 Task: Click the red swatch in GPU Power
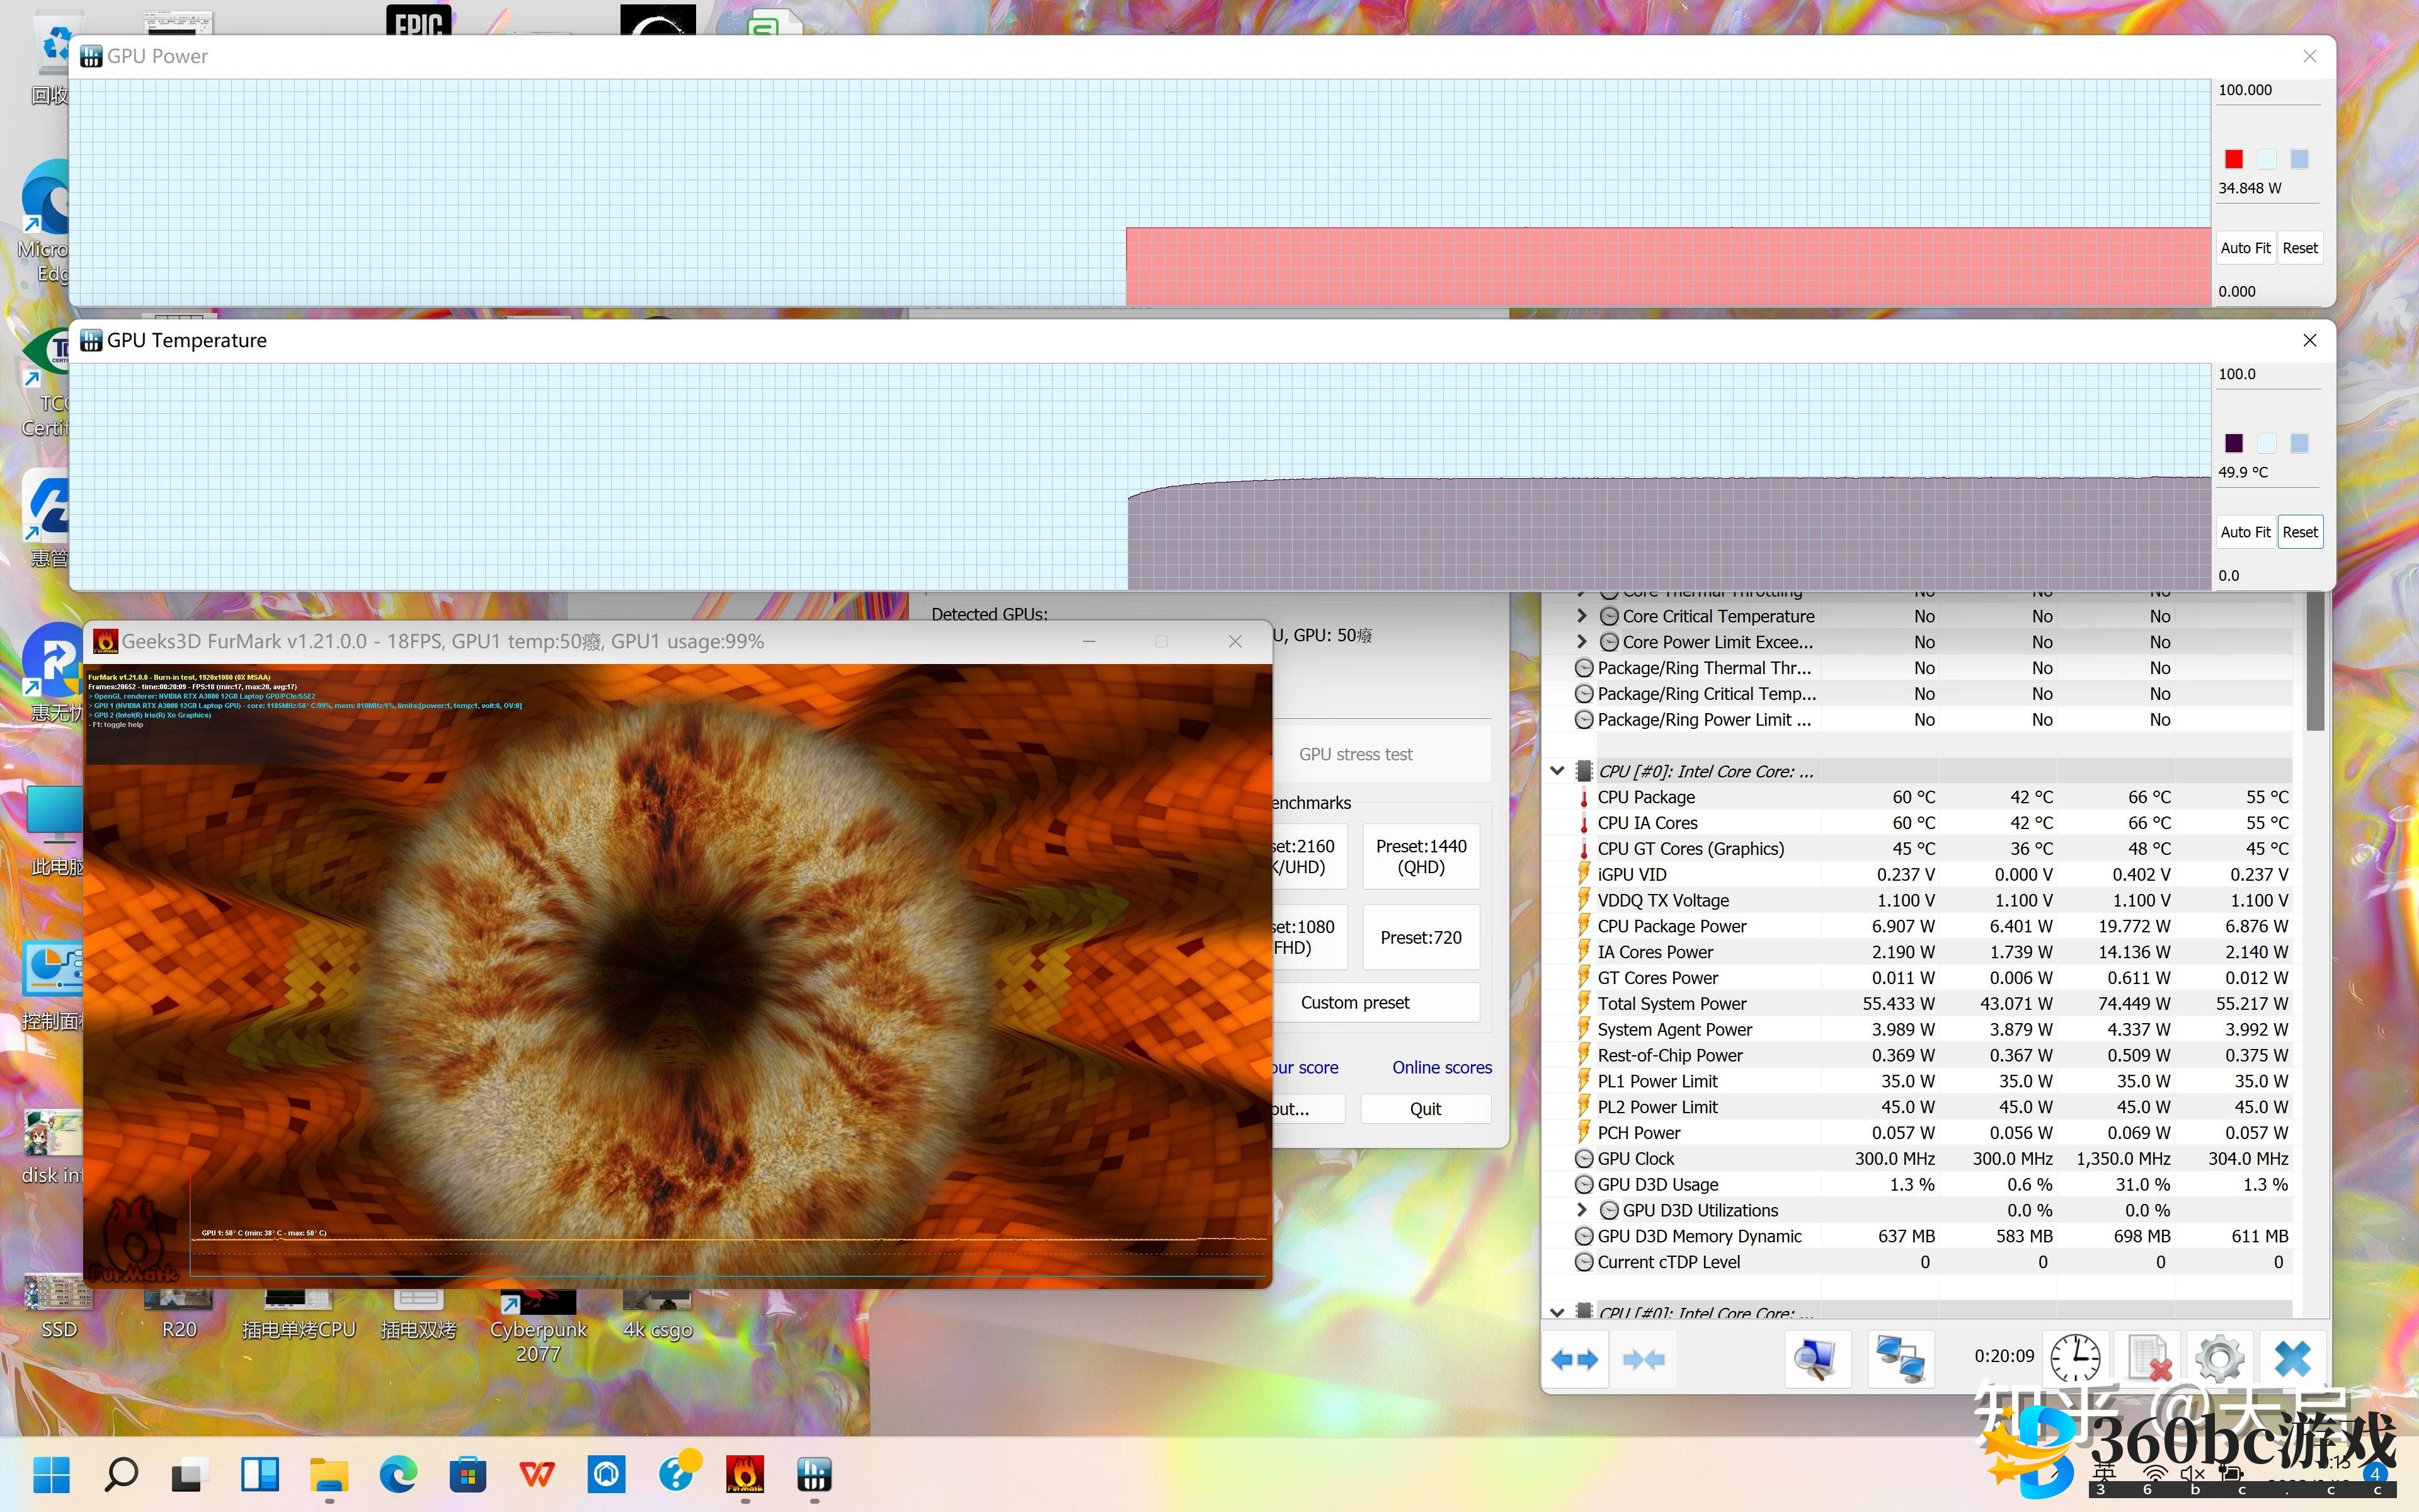click(2234, 159)
